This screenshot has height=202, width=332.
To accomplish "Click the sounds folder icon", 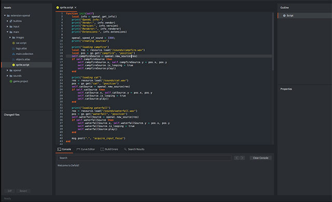I will point(11,76).
